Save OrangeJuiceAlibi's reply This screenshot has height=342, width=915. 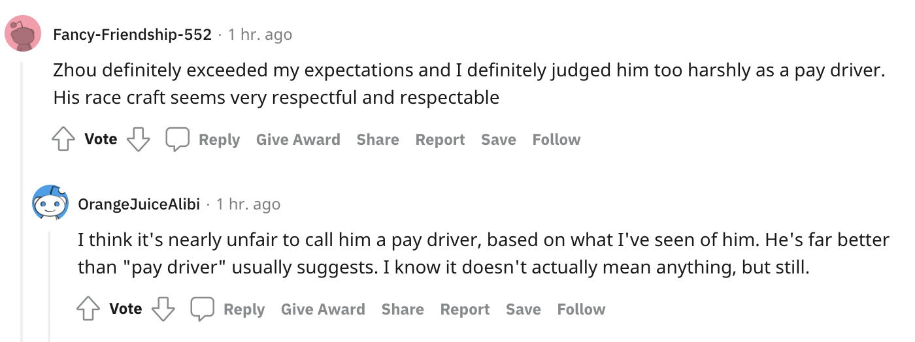[x=523, y=309]
